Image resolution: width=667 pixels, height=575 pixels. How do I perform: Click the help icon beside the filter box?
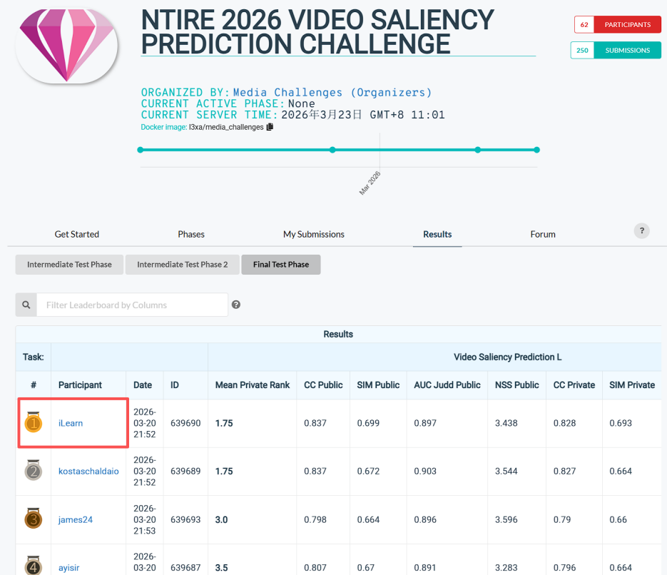tap(236, 305)
